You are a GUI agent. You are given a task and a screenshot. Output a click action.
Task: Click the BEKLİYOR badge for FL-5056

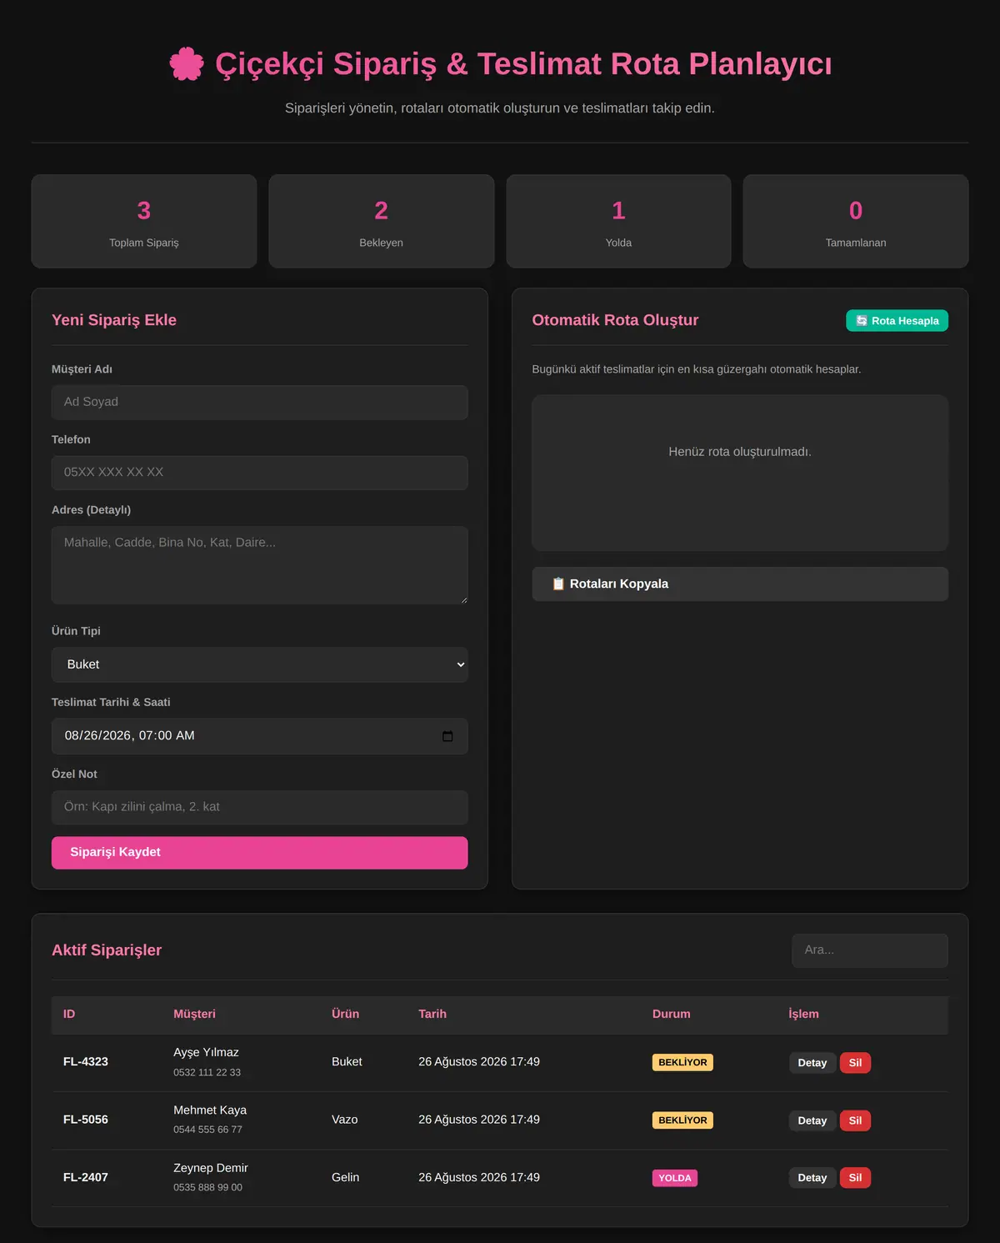682,1120
